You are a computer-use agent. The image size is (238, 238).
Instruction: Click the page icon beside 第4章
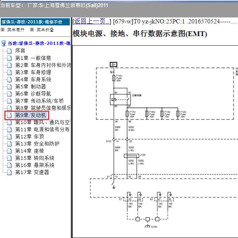9,80
